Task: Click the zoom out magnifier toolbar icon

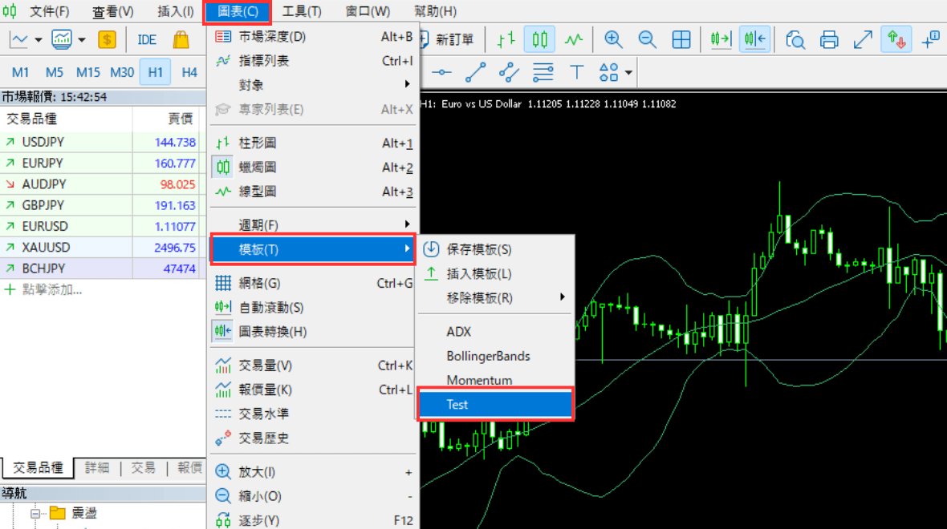Action: [x=647, y=39]
